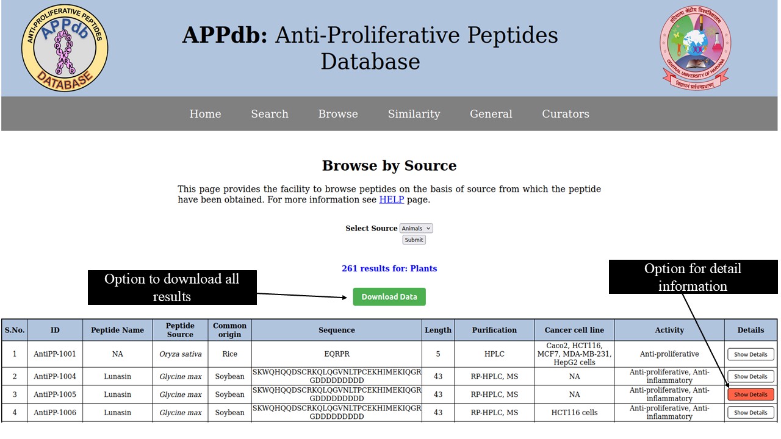Show details for AntiPP-1006
This screenshot has height=439, width=781.
click(750, 413)
